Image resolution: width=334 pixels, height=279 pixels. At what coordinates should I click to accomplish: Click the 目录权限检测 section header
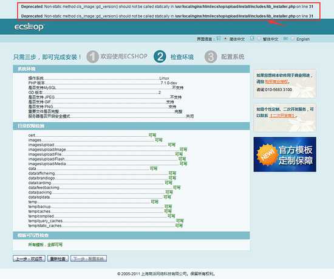click(131, 126)
